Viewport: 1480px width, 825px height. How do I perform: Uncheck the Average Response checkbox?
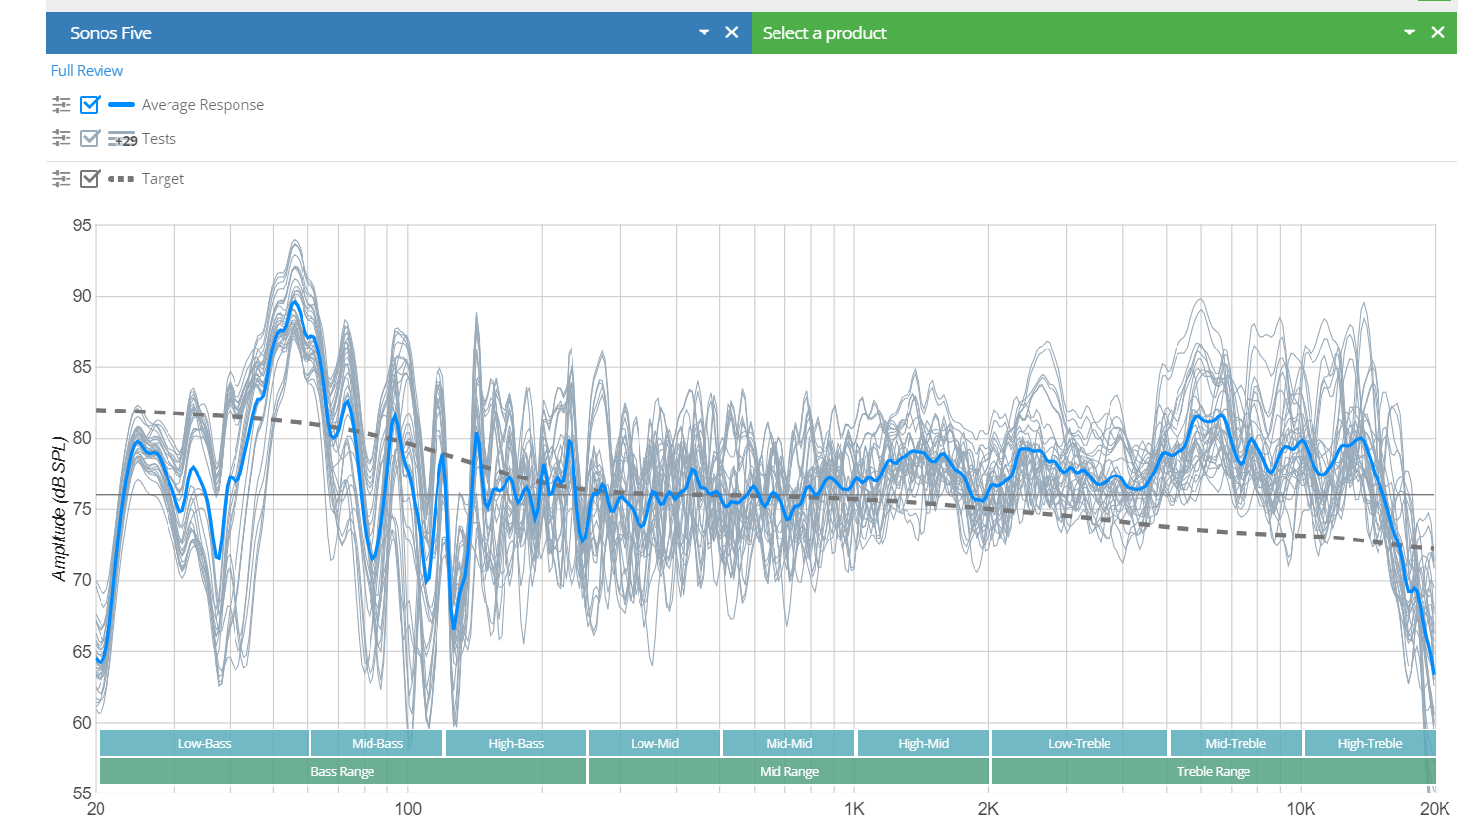pyautogui.click(x=90, y=104)
